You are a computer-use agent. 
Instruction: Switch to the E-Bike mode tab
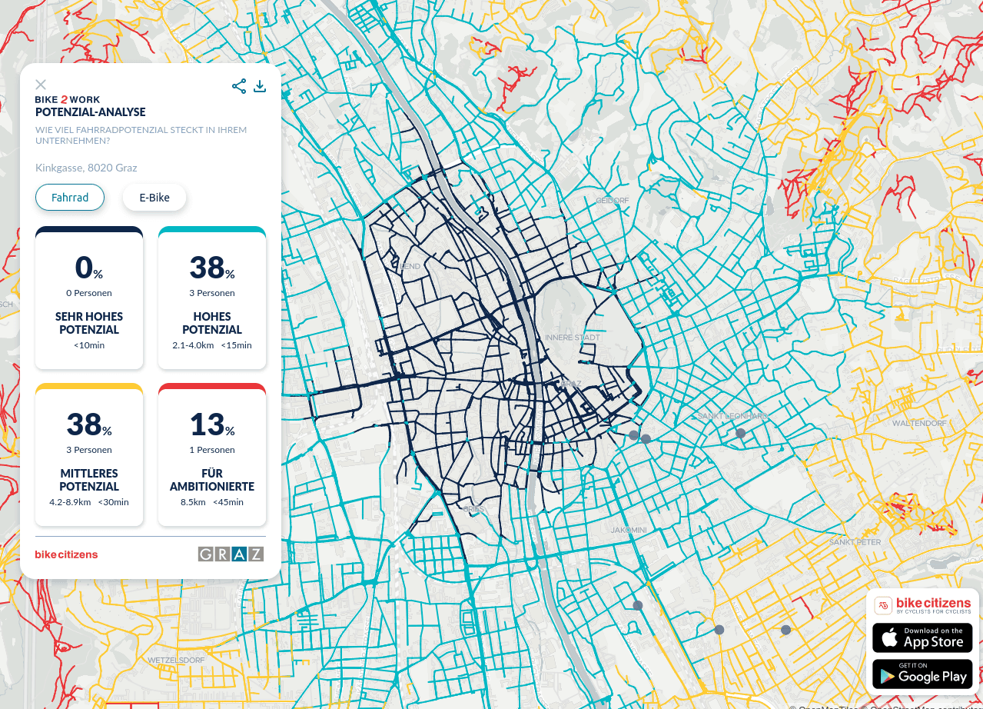pyautogui.click(x=154, y=198)
